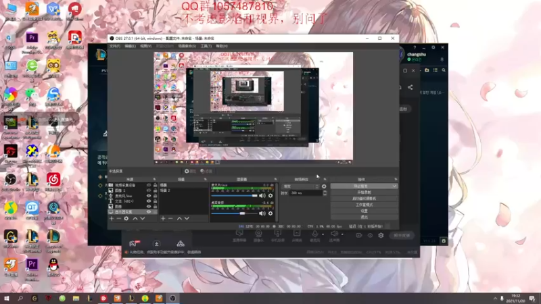The image size is (541, 304).
Task: Click transition duration 300 ms field
Action: [x=306, y=193]
